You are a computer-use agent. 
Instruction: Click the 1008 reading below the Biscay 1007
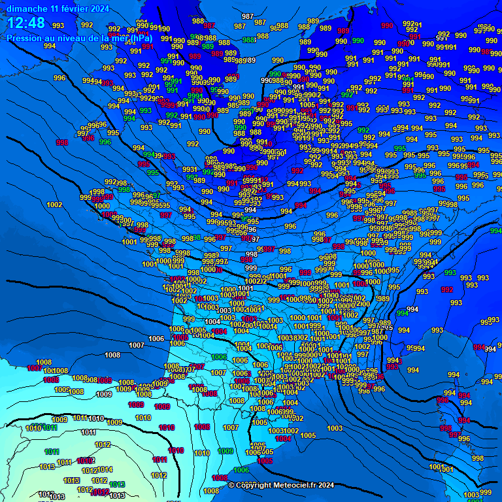click(x=112, y=355)
